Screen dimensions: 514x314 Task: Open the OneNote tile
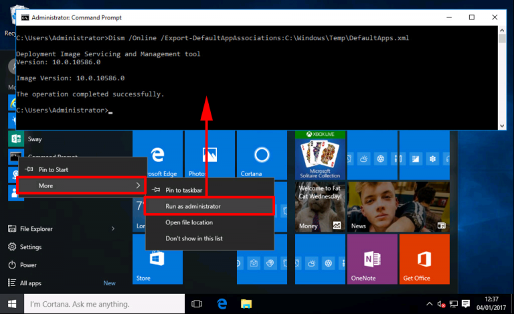pyautogui.click(x=372, y=259)
